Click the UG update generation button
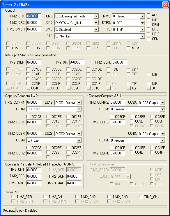The image size is (170, 216). (148, 88)
